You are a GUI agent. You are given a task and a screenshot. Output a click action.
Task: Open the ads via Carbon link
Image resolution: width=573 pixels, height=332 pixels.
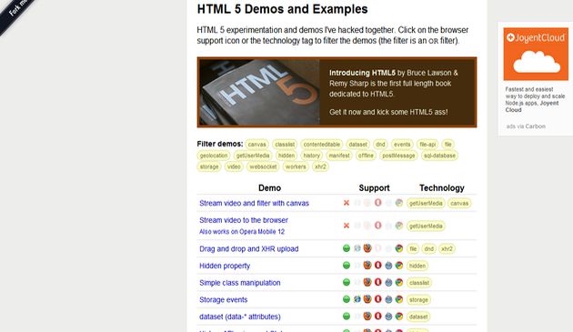pos(526,126)
